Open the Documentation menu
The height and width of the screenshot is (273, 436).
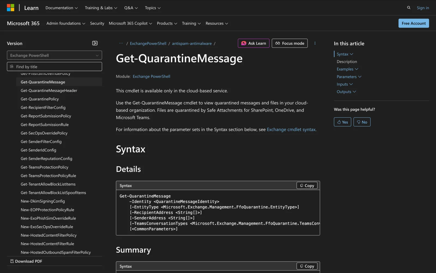point(62,8)
